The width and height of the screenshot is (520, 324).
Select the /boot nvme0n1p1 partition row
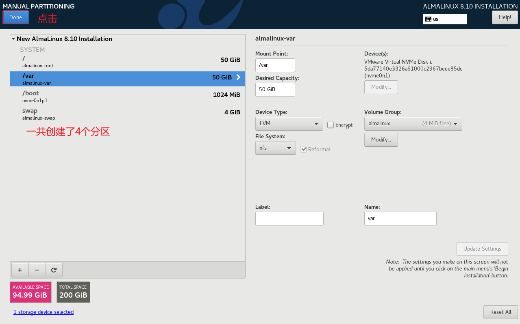[128, 97]
